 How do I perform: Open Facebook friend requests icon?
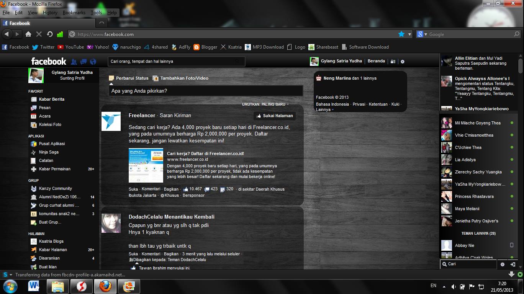[x=74, y=62]
